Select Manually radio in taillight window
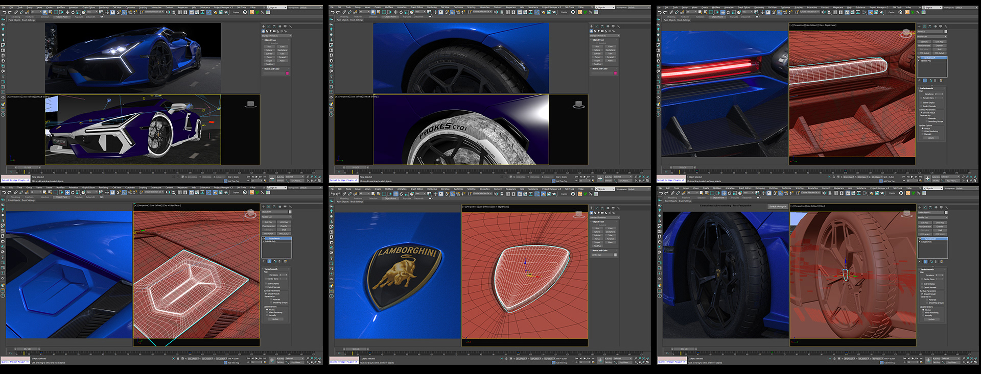The image size is (981, 374). click(x=922, y=134)
